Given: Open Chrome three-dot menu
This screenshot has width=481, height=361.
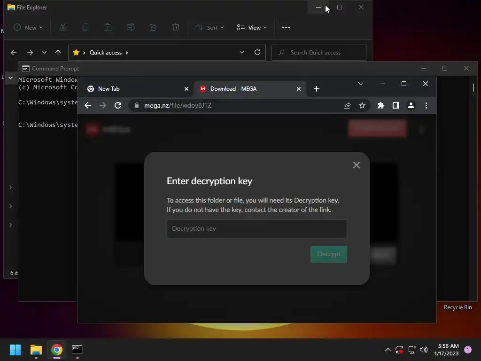Looking at the screenshot, I should (426, 106).
